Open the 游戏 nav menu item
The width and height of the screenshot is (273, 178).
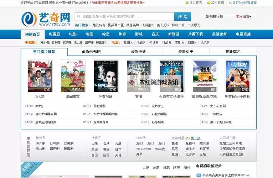click(139, 34)
